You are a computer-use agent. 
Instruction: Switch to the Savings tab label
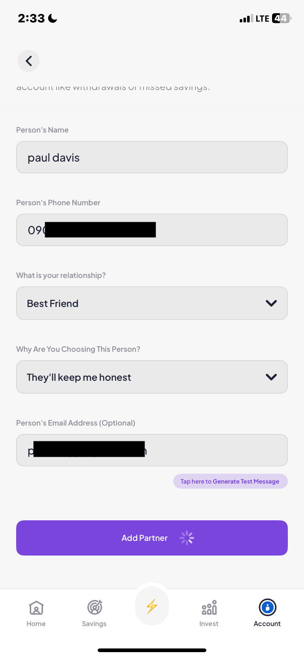tap(94, 624)
